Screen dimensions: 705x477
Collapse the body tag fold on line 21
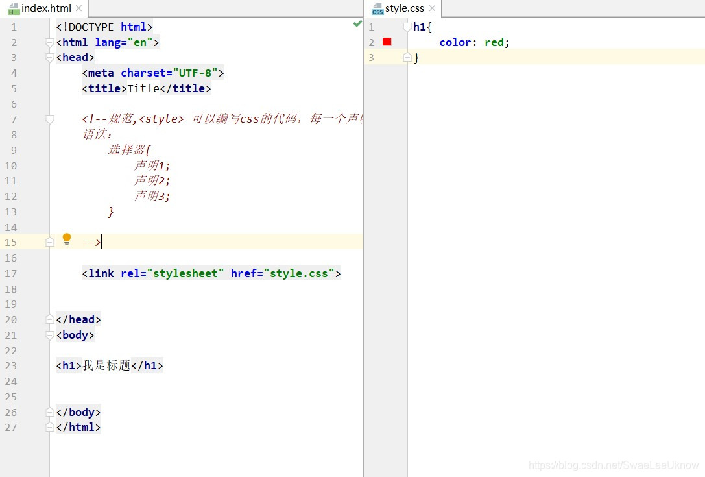50,336
